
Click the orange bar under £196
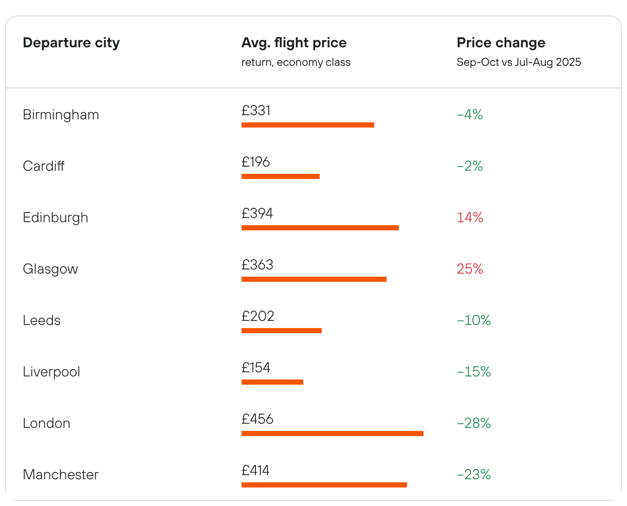[281, 176]
